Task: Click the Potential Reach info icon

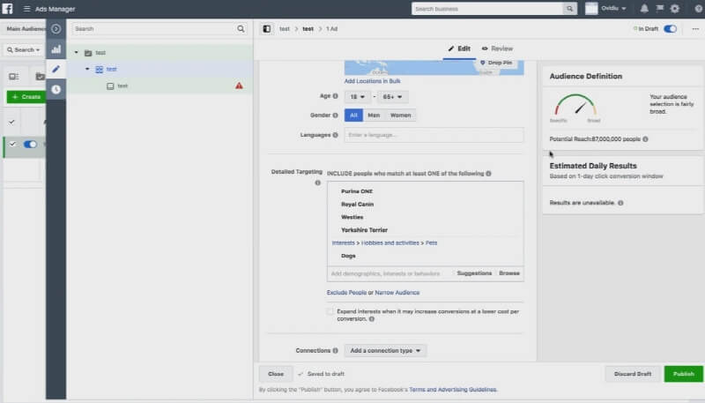Action: 646,139
